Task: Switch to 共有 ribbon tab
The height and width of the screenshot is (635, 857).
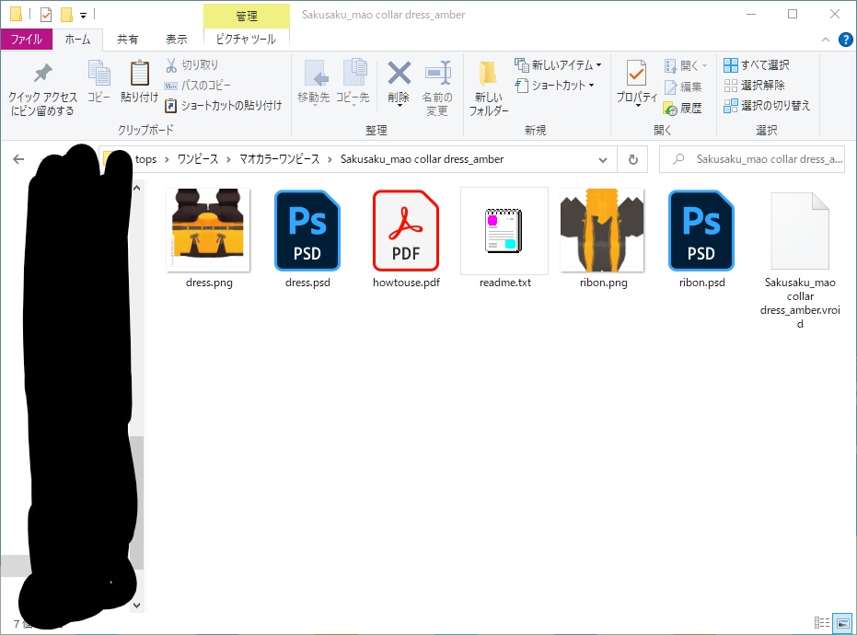Action: click(x=127, y=40)
